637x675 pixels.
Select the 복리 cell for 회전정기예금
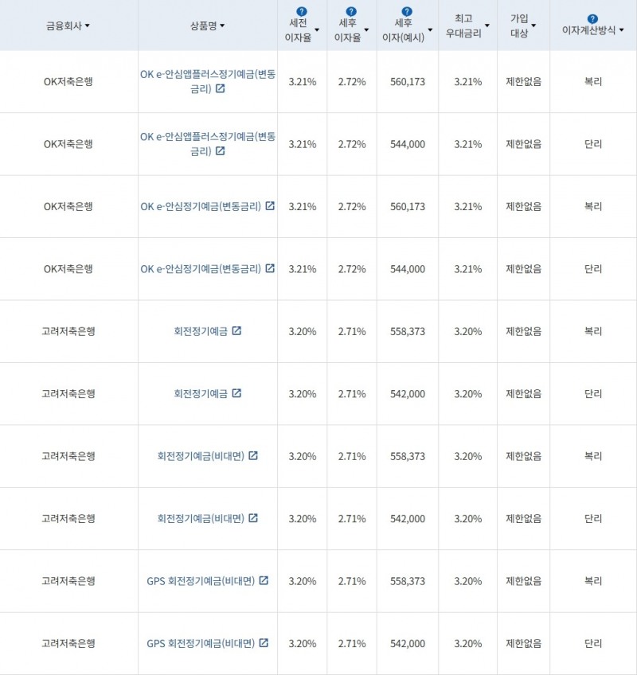click(593, 331)
